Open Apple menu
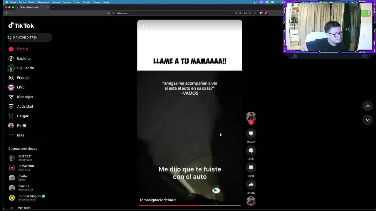Viewport: 376px width, 211px height. click(x=6, y=2)
